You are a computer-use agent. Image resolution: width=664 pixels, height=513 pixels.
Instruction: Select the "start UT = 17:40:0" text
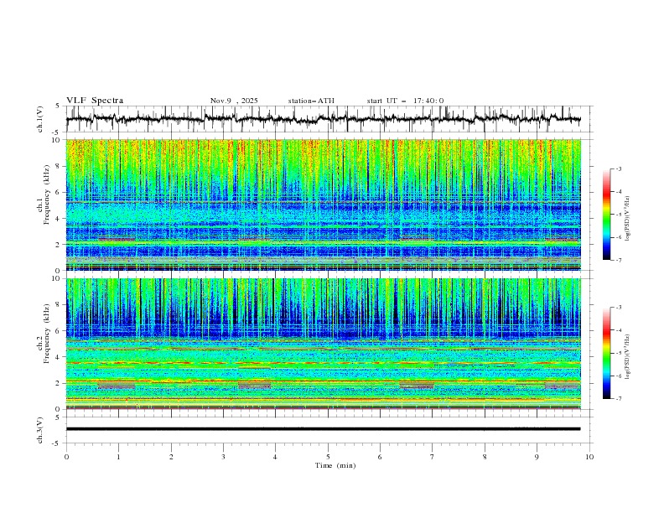click(405, 101)
